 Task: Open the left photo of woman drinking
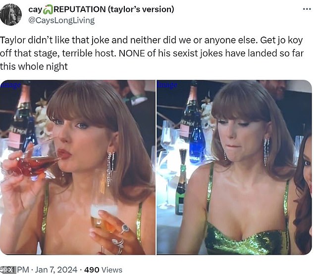click(x=78, y=167)
